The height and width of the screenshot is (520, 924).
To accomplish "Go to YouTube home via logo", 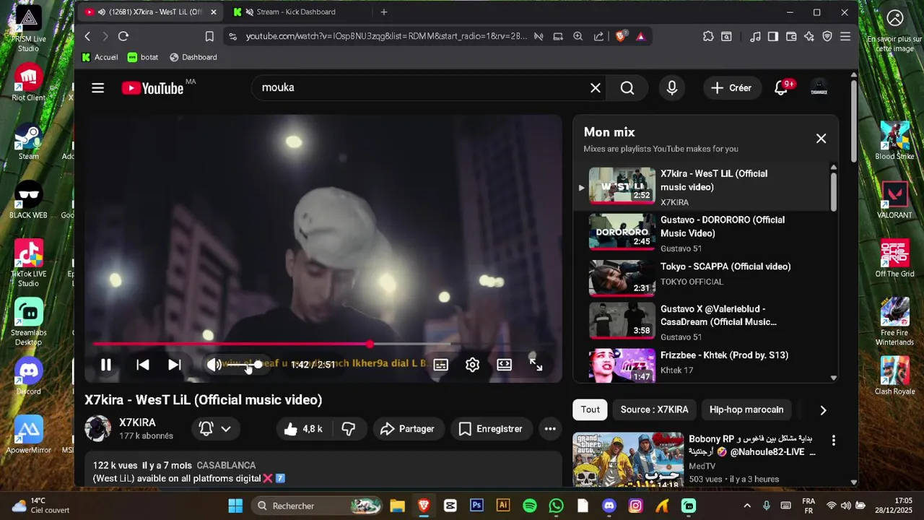I will point(152,88).
